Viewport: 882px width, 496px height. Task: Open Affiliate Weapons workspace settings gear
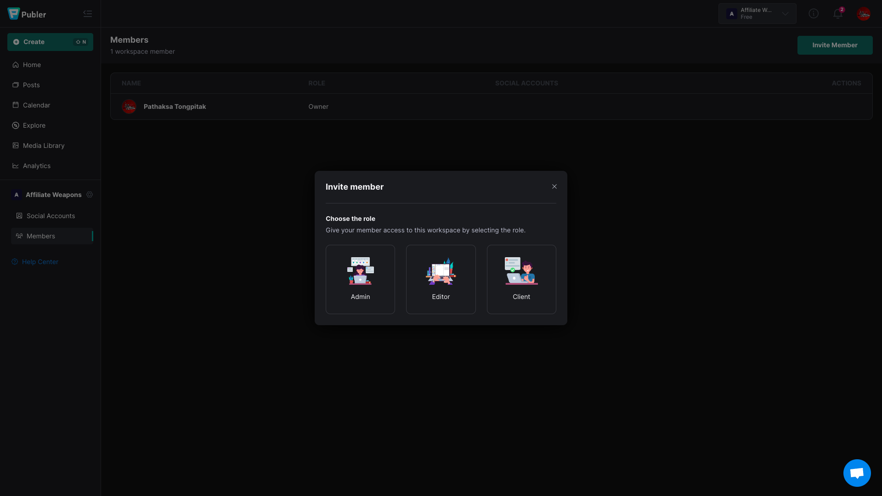click(90, 195)
